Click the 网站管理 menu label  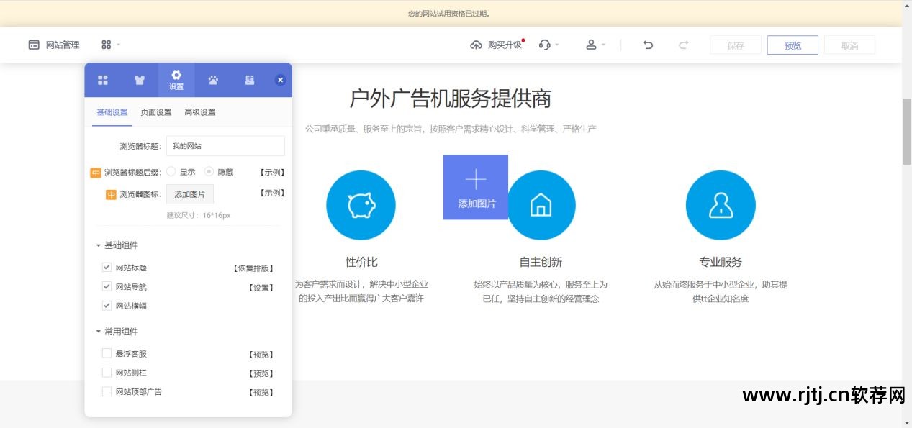pos(63,45)
